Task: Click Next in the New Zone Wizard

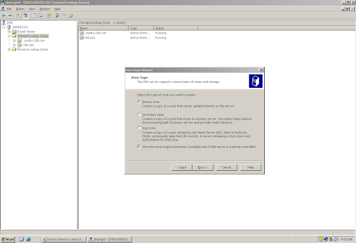Action: (202, 167)
